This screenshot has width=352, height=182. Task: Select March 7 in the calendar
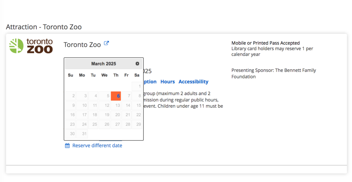126,96
